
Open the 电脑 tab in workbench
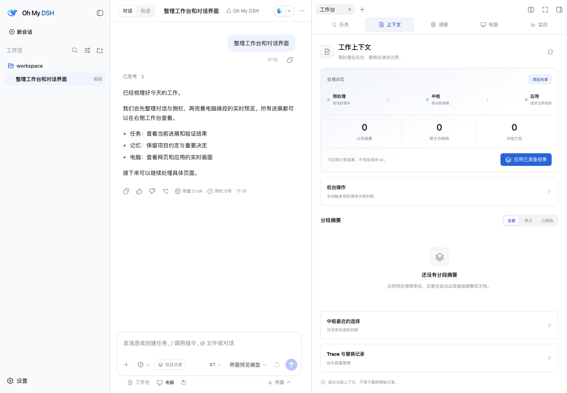(489, 24)
